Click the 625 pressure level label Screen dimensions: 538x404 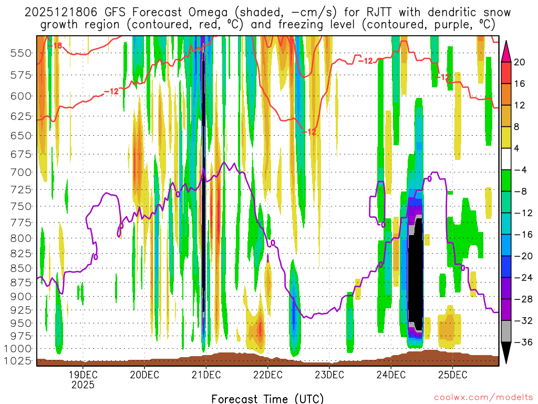(20, 116)
